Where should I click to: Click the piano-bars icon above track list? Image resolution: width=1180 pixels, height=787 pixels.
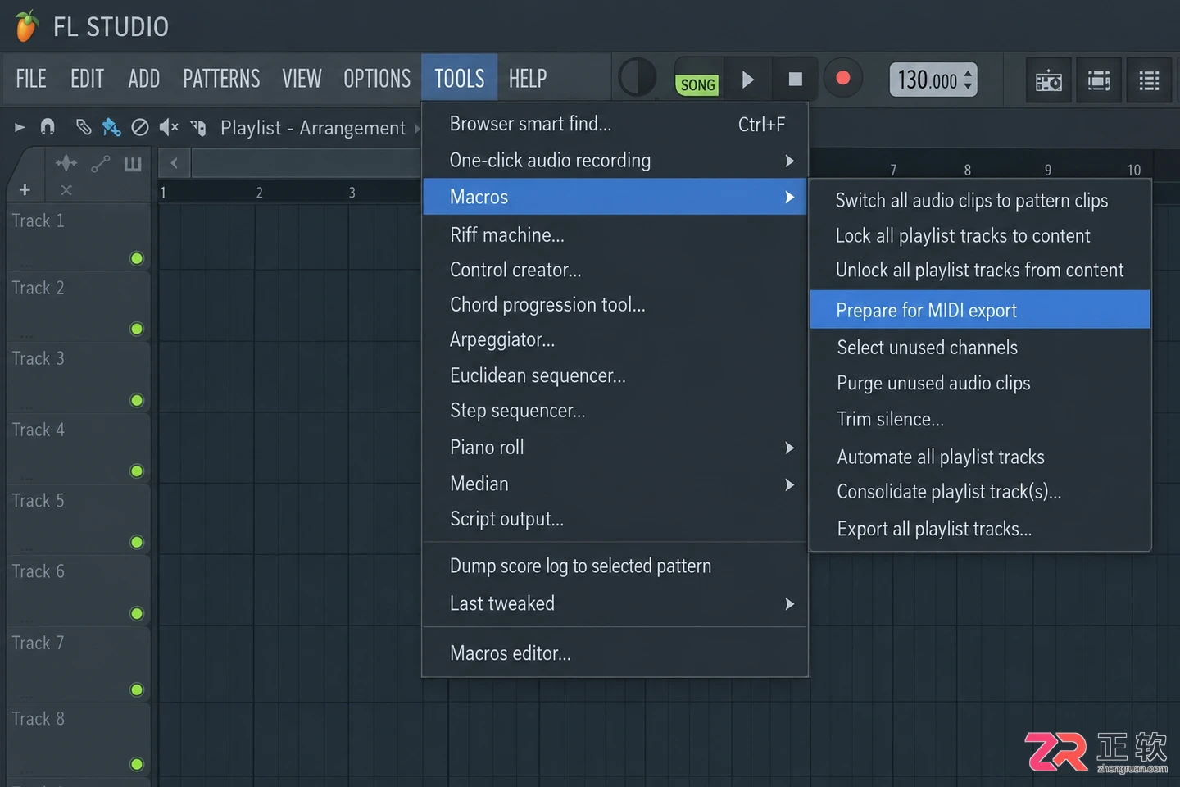[x=133, y=164]
